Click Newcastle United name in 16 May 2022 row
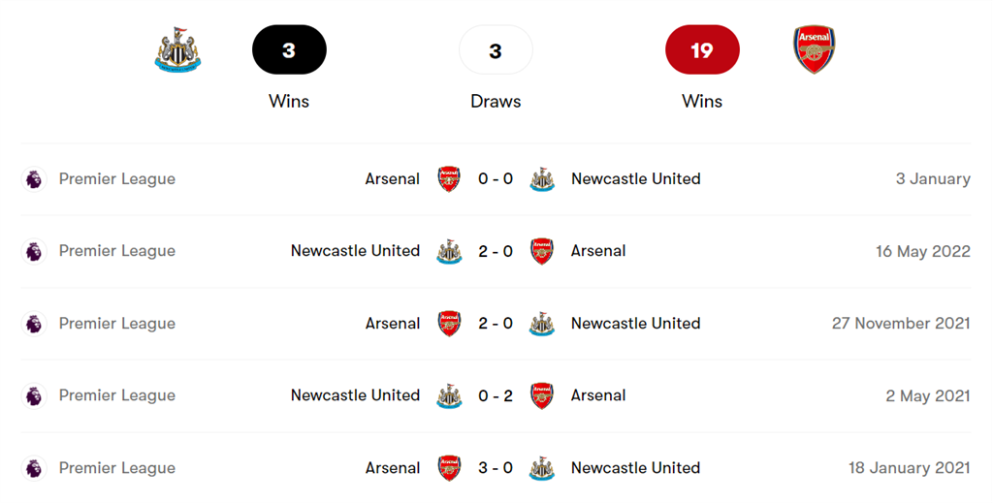This screenshot has height=503, width=993. (355, 251)
